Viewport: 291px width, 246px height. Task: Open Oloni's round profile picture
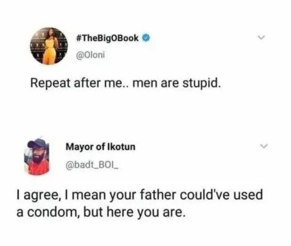click(49, 46)
